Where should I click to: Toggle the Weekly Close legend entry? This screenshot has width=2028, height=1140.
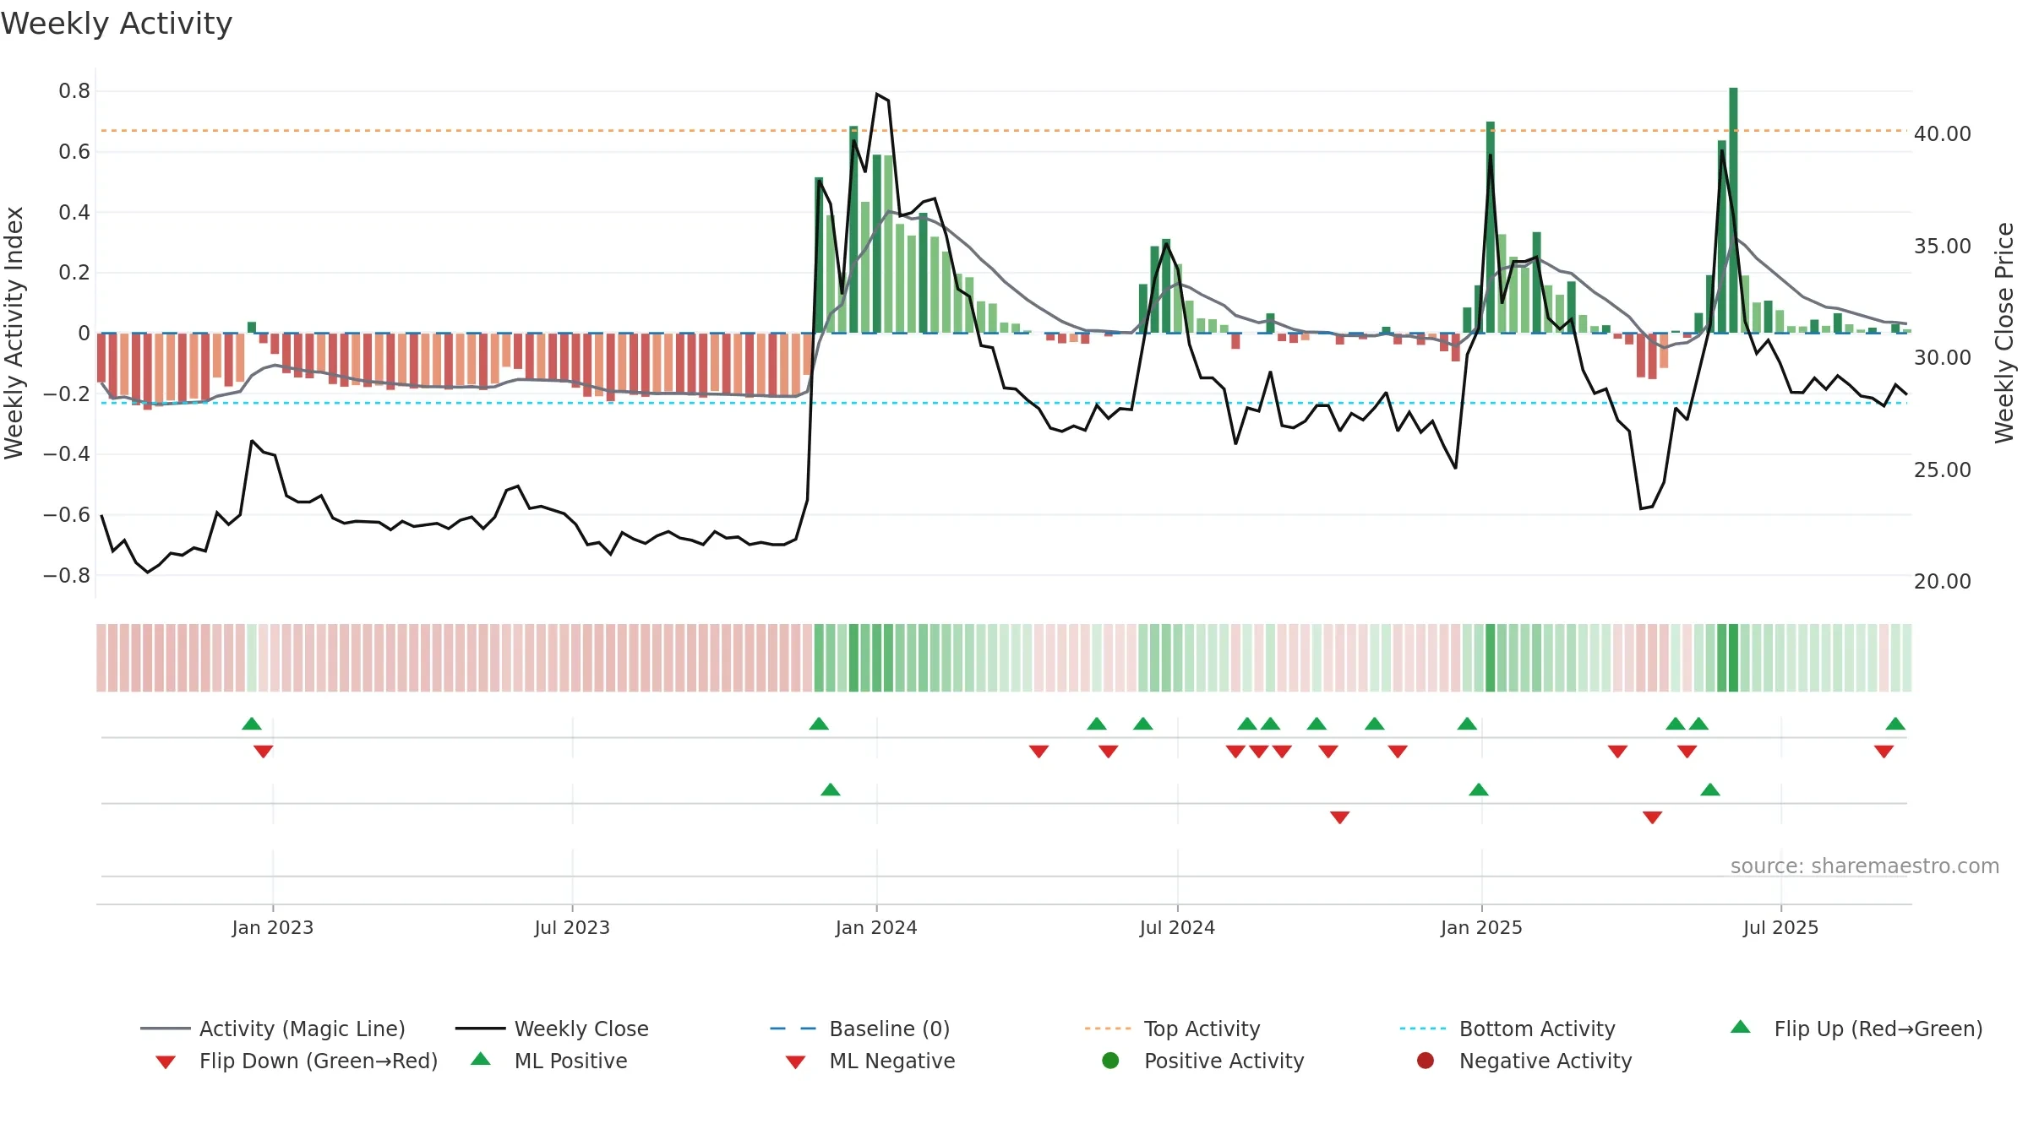tap(552, 1029)
